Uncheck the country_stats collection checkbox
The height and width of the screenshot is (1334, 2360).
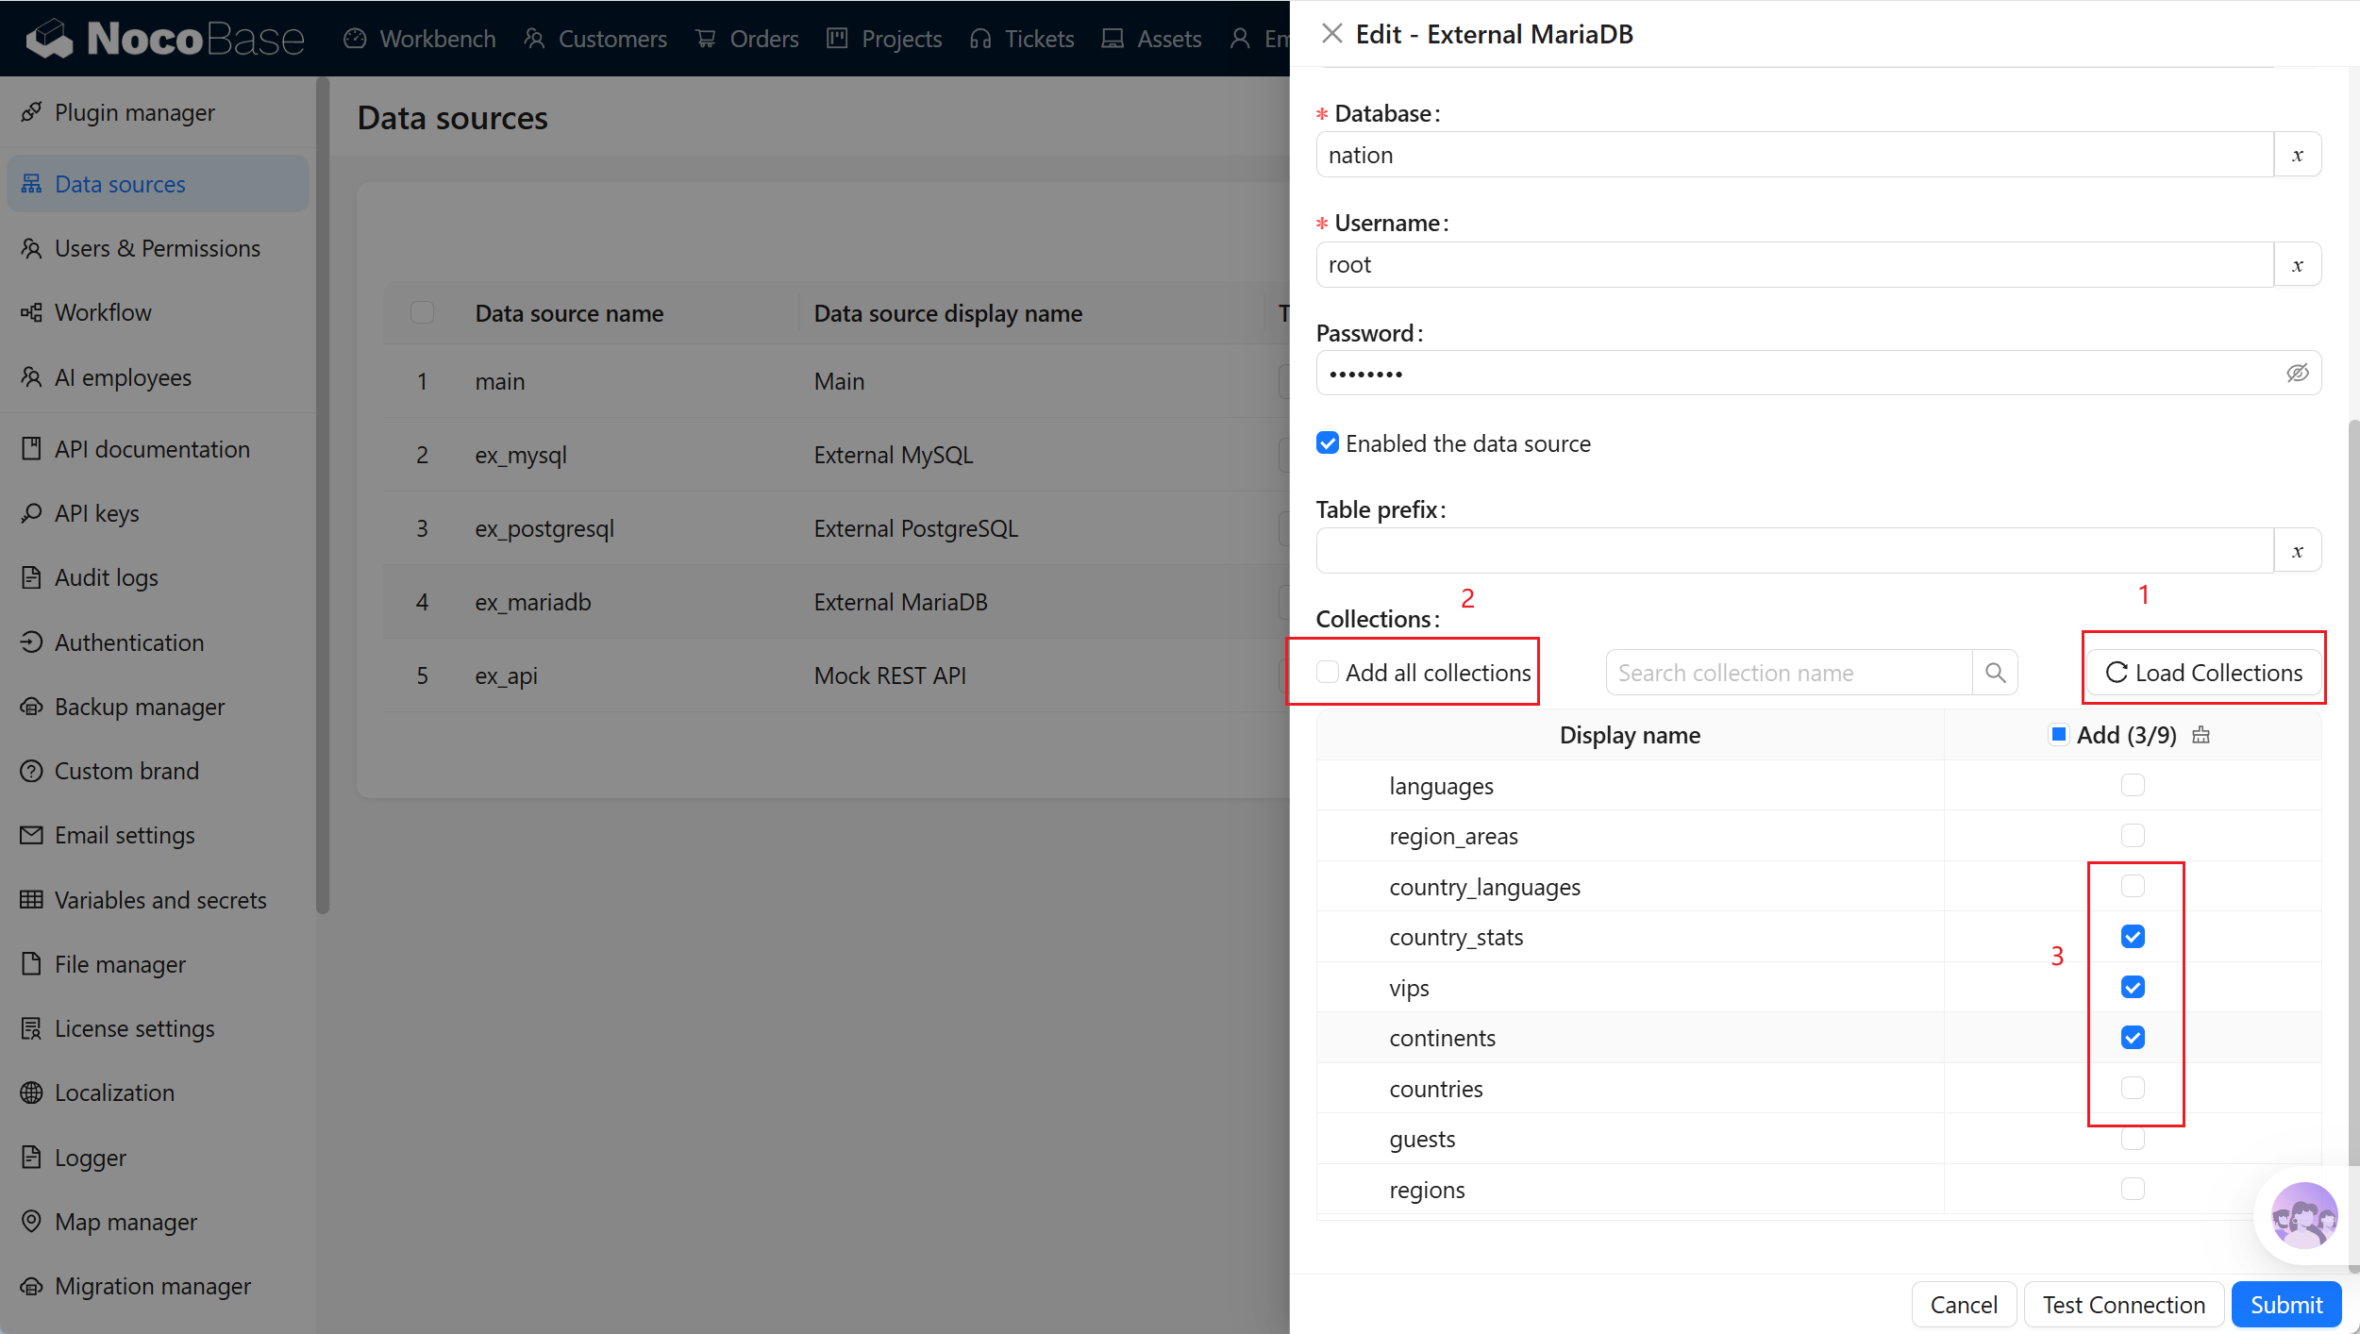[2132, 937]
